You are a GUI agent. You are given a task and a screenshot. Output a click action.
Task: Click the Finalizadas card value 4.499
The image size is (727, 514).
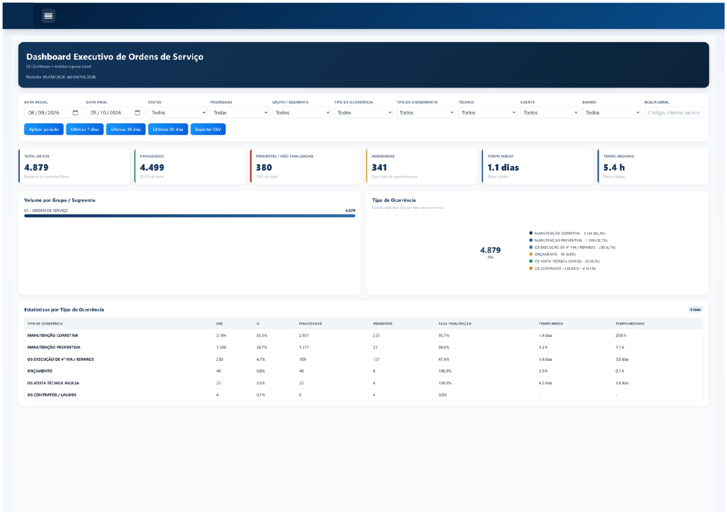pyautogui.click(x=152, y=168)
